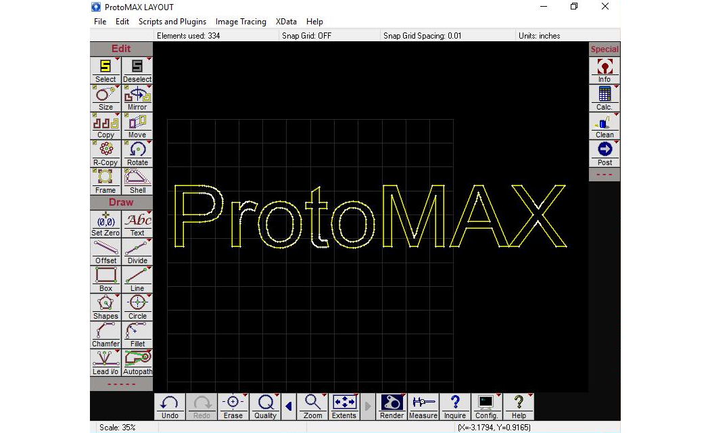Click the Text drawing tool
710x433 pixels.
(x=137, y=223)
